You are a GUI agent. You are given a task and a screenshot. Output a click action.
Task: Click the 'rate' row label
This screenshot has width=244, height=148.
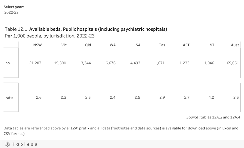click(9, 98)
